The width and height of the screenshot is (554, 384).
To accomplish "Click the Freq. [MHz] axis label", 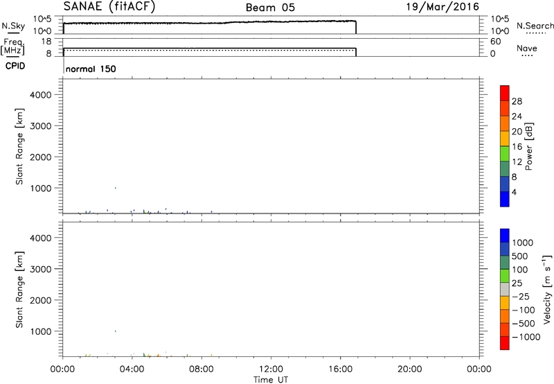I will [12, 46].
